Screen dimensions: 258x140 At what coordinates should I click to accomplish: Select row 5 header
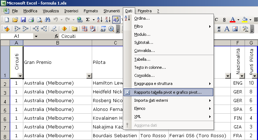click(5, 109)
